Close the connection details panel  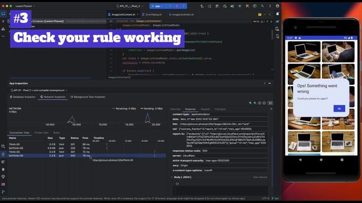(x=271, y=109)
